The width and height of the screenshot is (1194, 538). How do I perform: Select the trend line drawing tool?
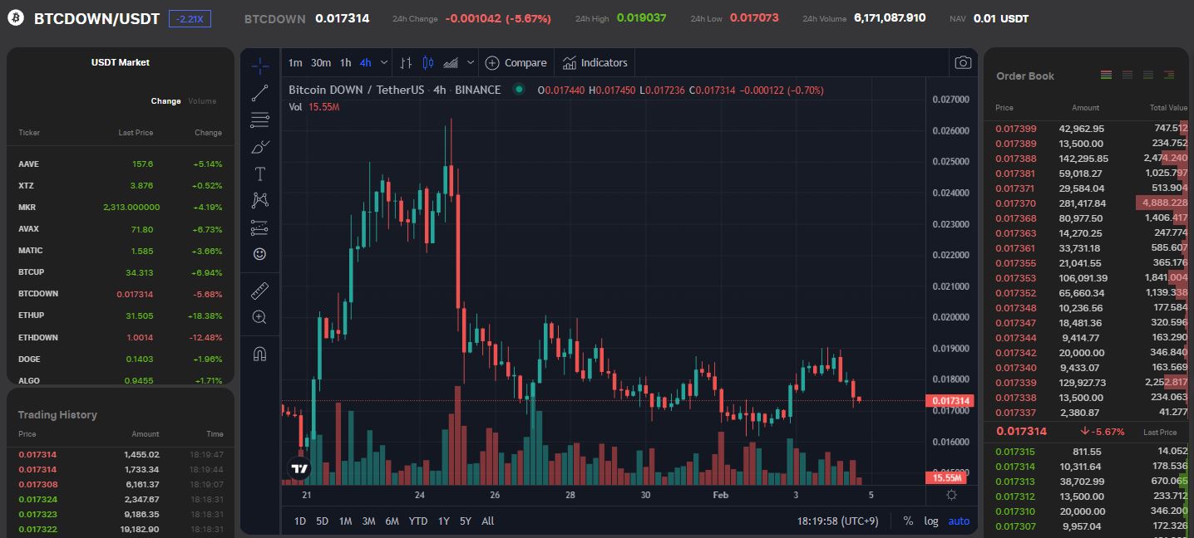click(x=259, y=93)
